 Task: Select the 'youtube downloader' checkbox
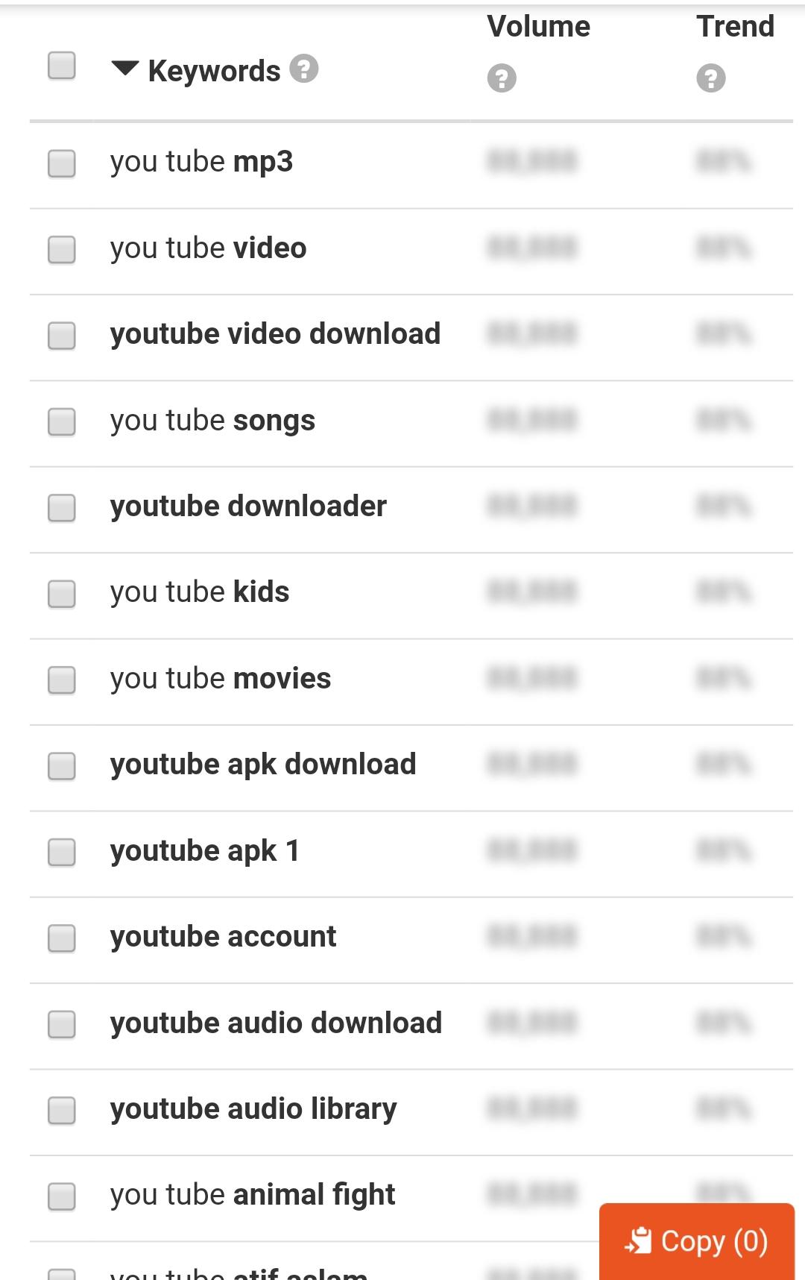[x=62, y=508]
